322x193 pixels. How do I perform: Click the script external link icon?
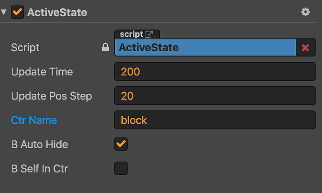coord(149,34)
